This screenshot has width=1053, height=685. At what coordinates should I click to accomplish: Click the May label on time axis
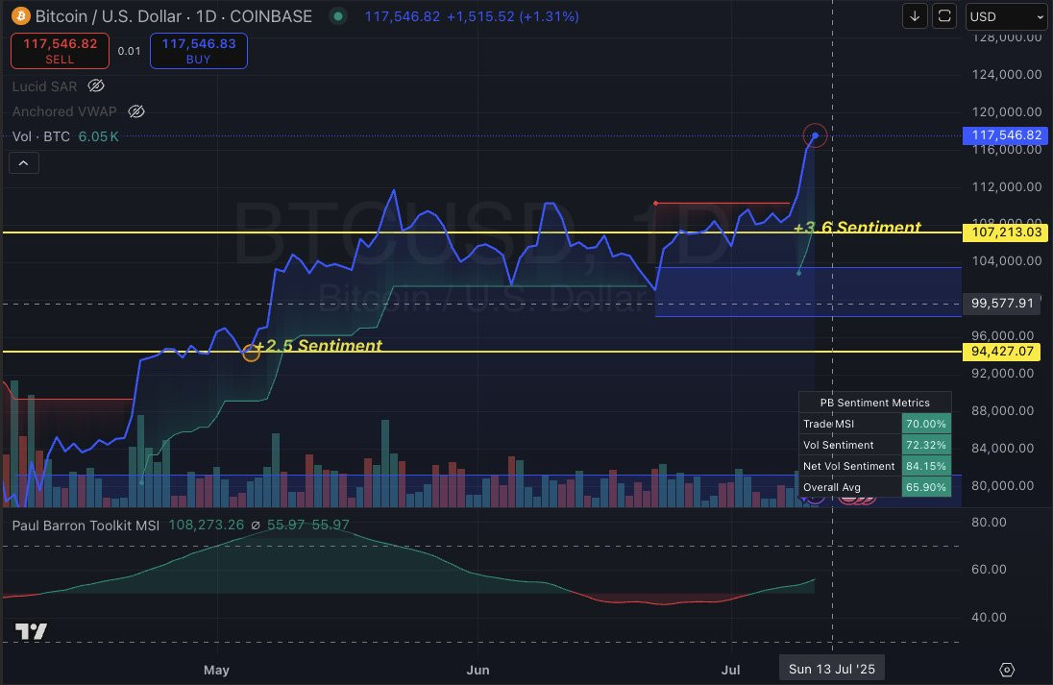216,670
